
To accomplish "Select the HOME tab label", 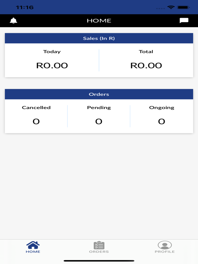I will 33,251.
